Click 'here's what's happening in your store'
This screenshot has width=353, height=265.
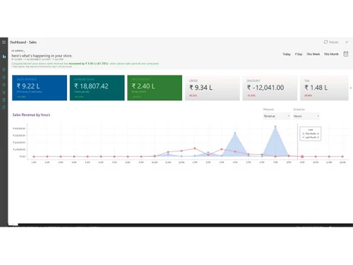pos(42,56)
